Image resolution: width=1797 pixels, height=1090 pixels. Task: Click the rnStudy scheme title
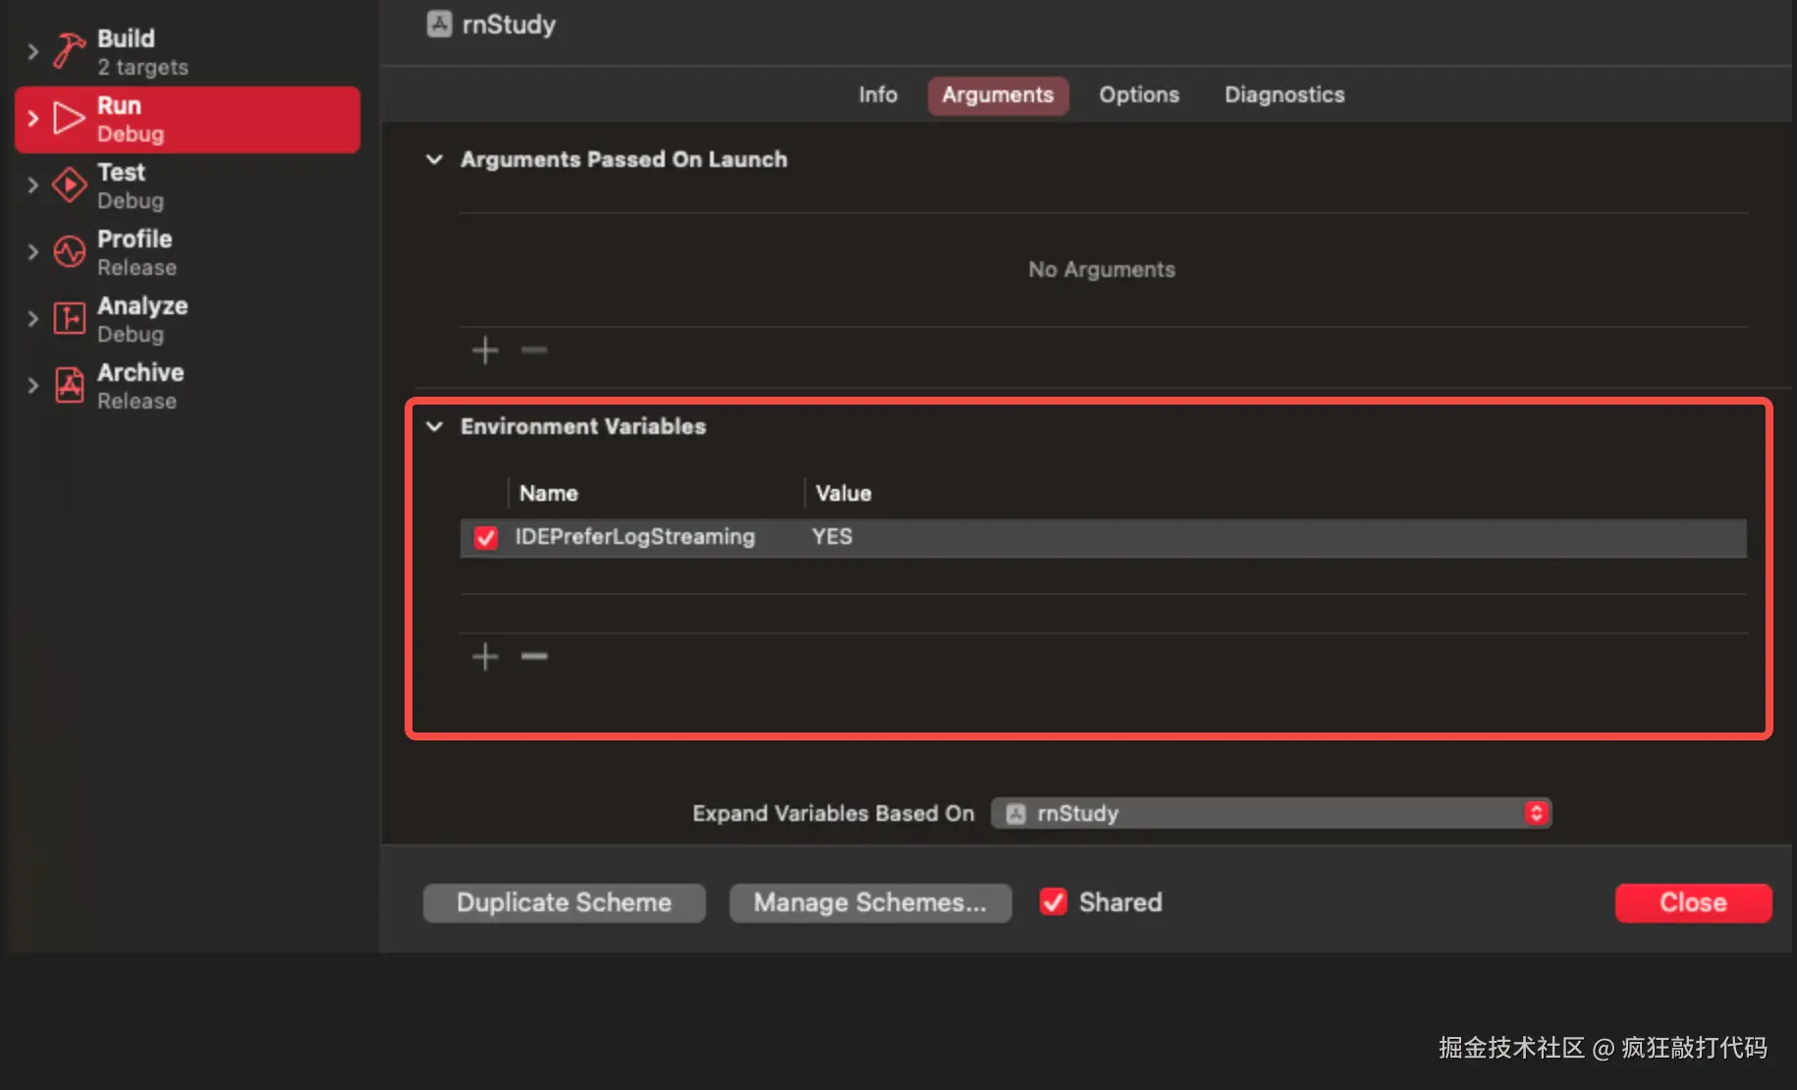509,24
